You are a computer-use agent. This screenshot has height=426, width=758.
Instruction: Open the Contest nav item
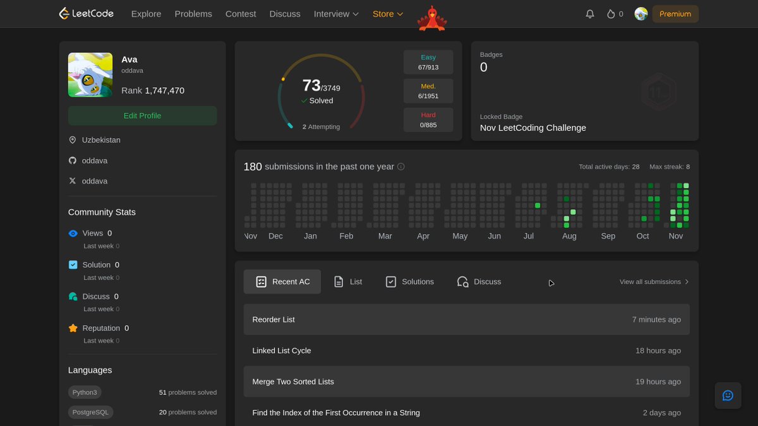241,14
